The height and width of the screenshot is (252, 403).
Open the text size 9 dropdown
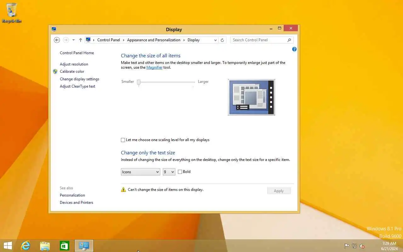tap(169, 172)
